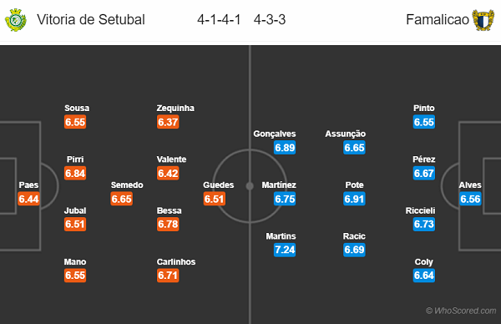Select the 4-3-3 formation label
Image resolution: width=501 pixels, height=324 pixels.
pos(270,20)
